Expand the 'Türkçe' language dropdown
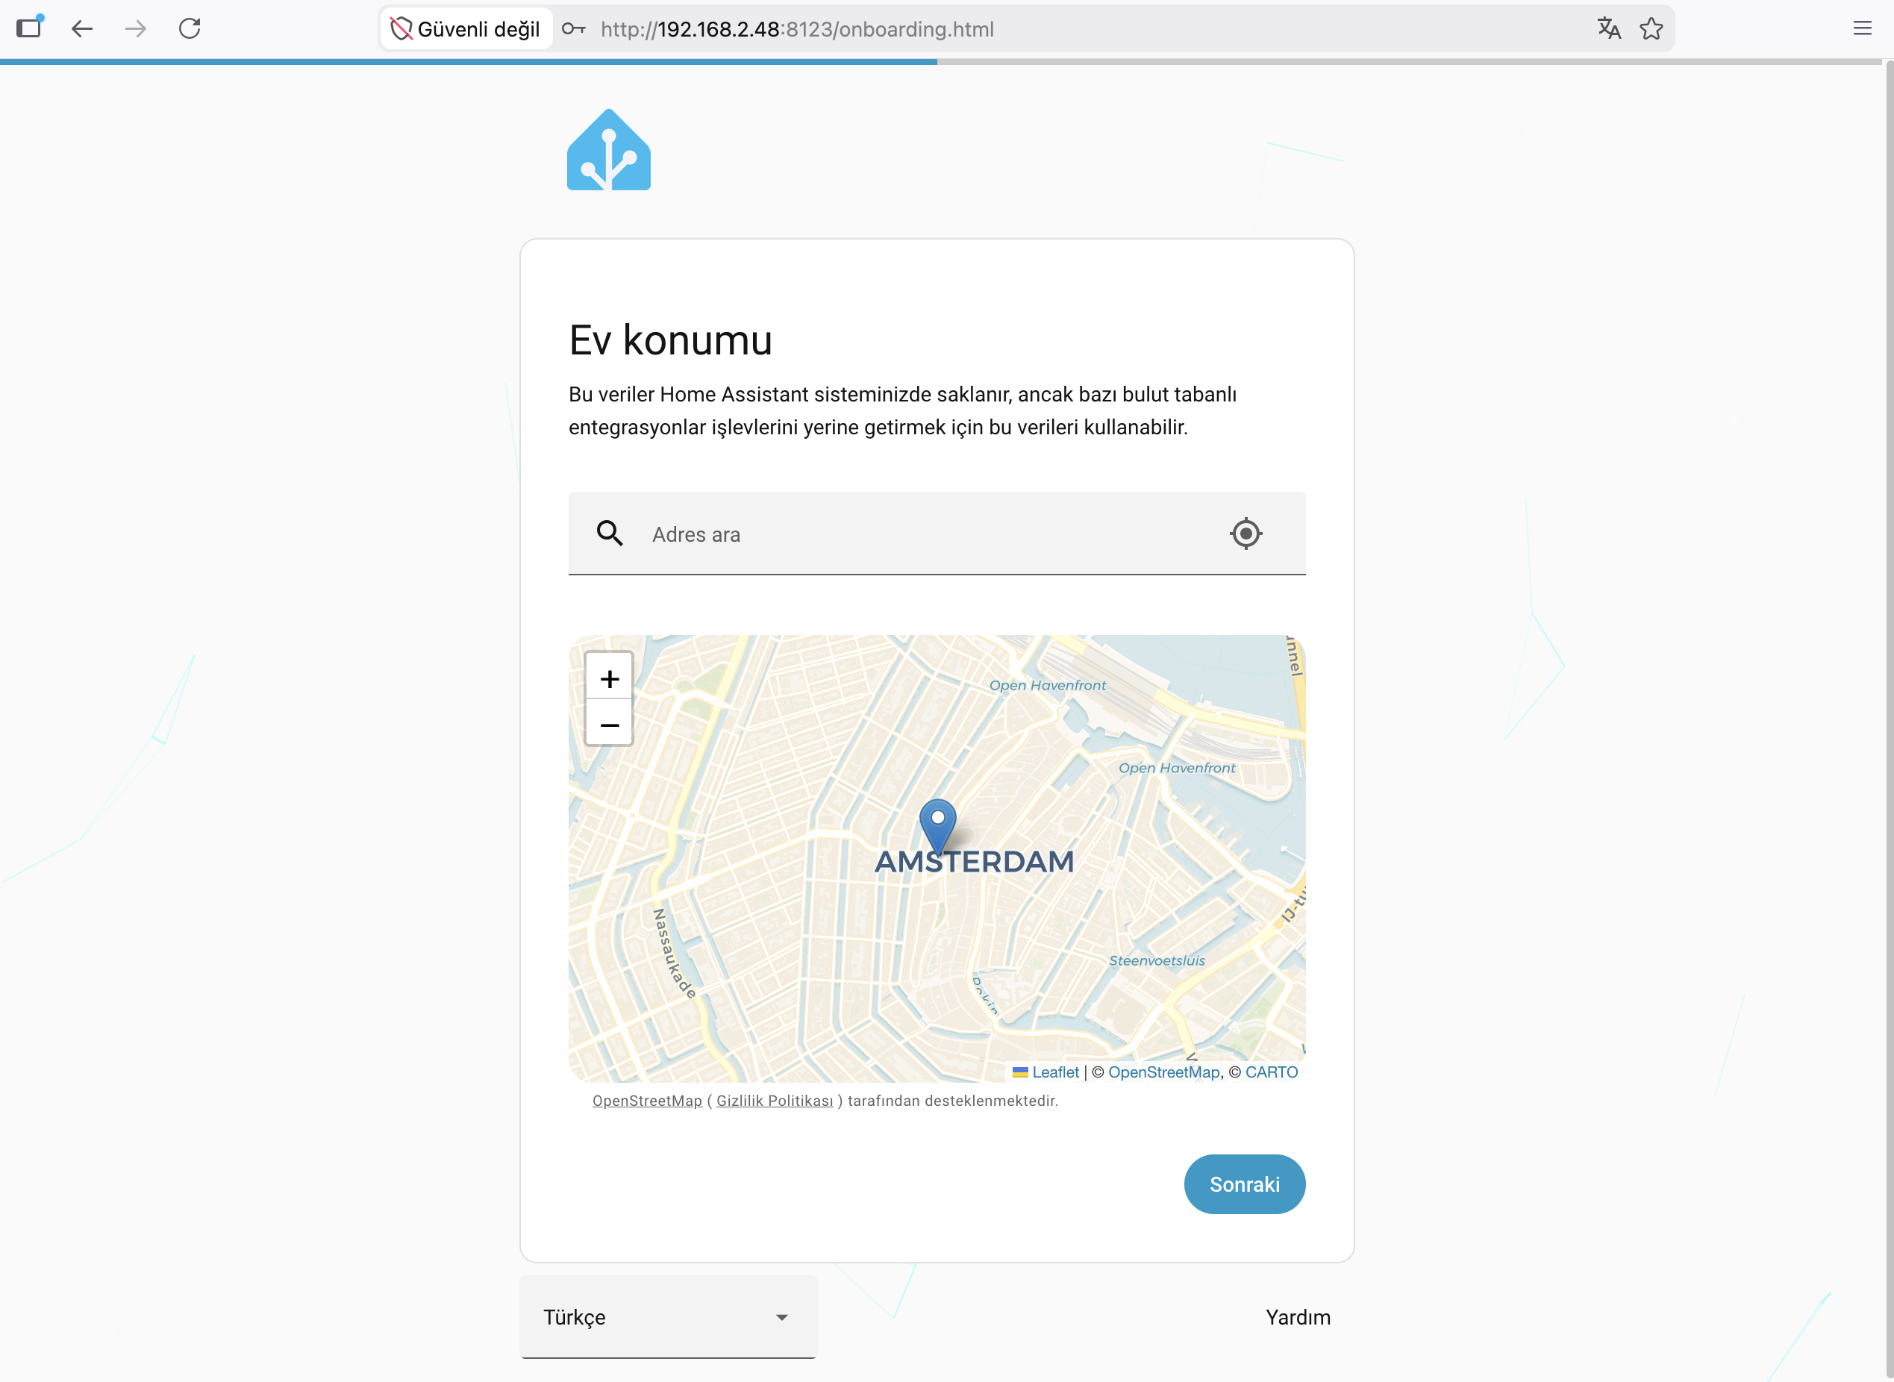The height and width of the screenshot is (1382, 1894). [x=669, y=1318]
